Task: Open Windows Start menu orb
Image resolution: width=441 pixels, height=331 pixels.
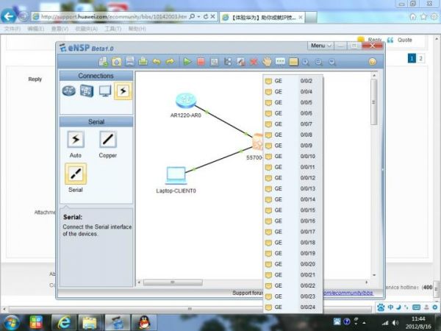Action: tap(10, 323)
